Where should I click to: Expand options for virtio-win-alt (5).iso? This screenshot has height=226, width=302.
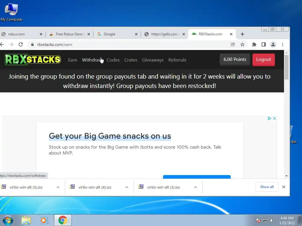pyautogui.click(x=58, y=187)
